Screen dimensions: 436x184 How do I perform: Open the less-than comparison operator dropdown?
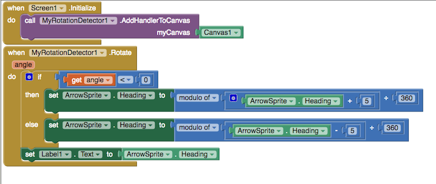coord(126,80)
